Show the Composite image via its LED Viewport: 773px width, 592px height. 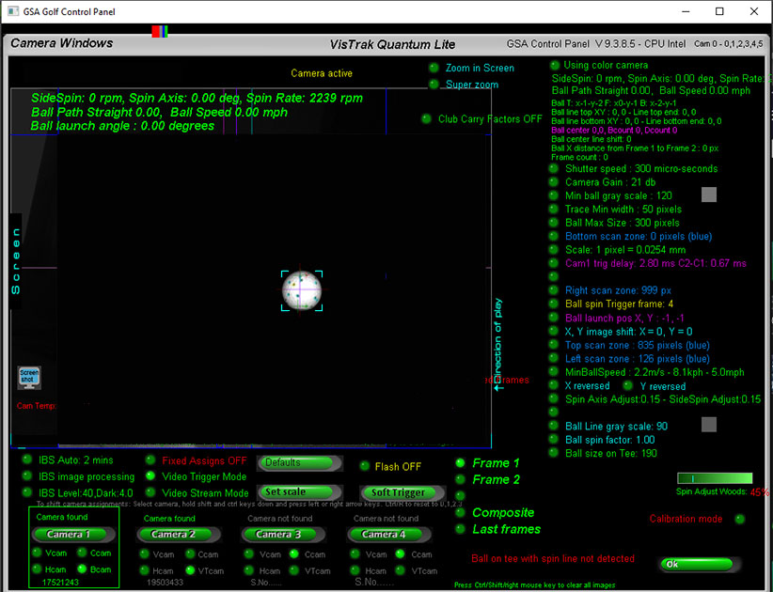pos(460,513)
